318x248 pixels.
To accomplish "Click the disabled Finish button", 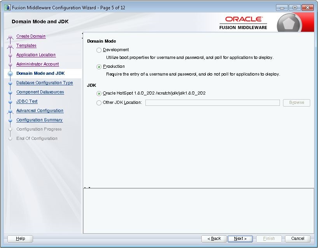I will tap(269, 238).
